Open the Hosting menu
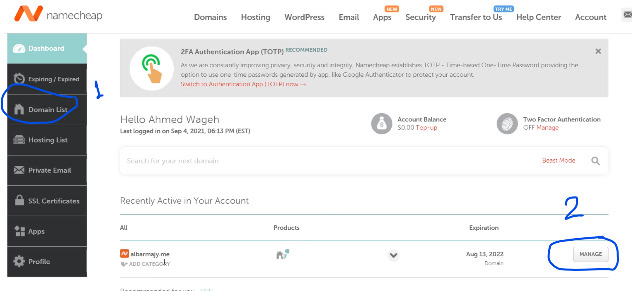Screen dimensions: 632x291 (x=256, y=17)
